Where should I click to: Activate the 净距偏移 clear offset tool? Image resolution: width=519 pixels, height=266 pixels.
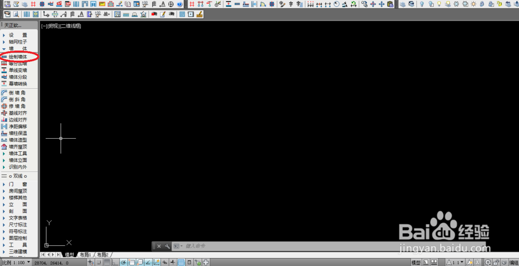[18, 127]
